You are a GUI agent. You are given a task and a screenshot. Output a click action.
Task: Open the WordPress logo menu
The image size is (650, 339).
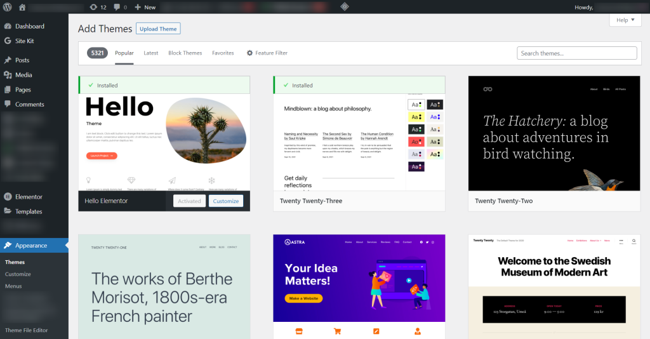point(8,7)
